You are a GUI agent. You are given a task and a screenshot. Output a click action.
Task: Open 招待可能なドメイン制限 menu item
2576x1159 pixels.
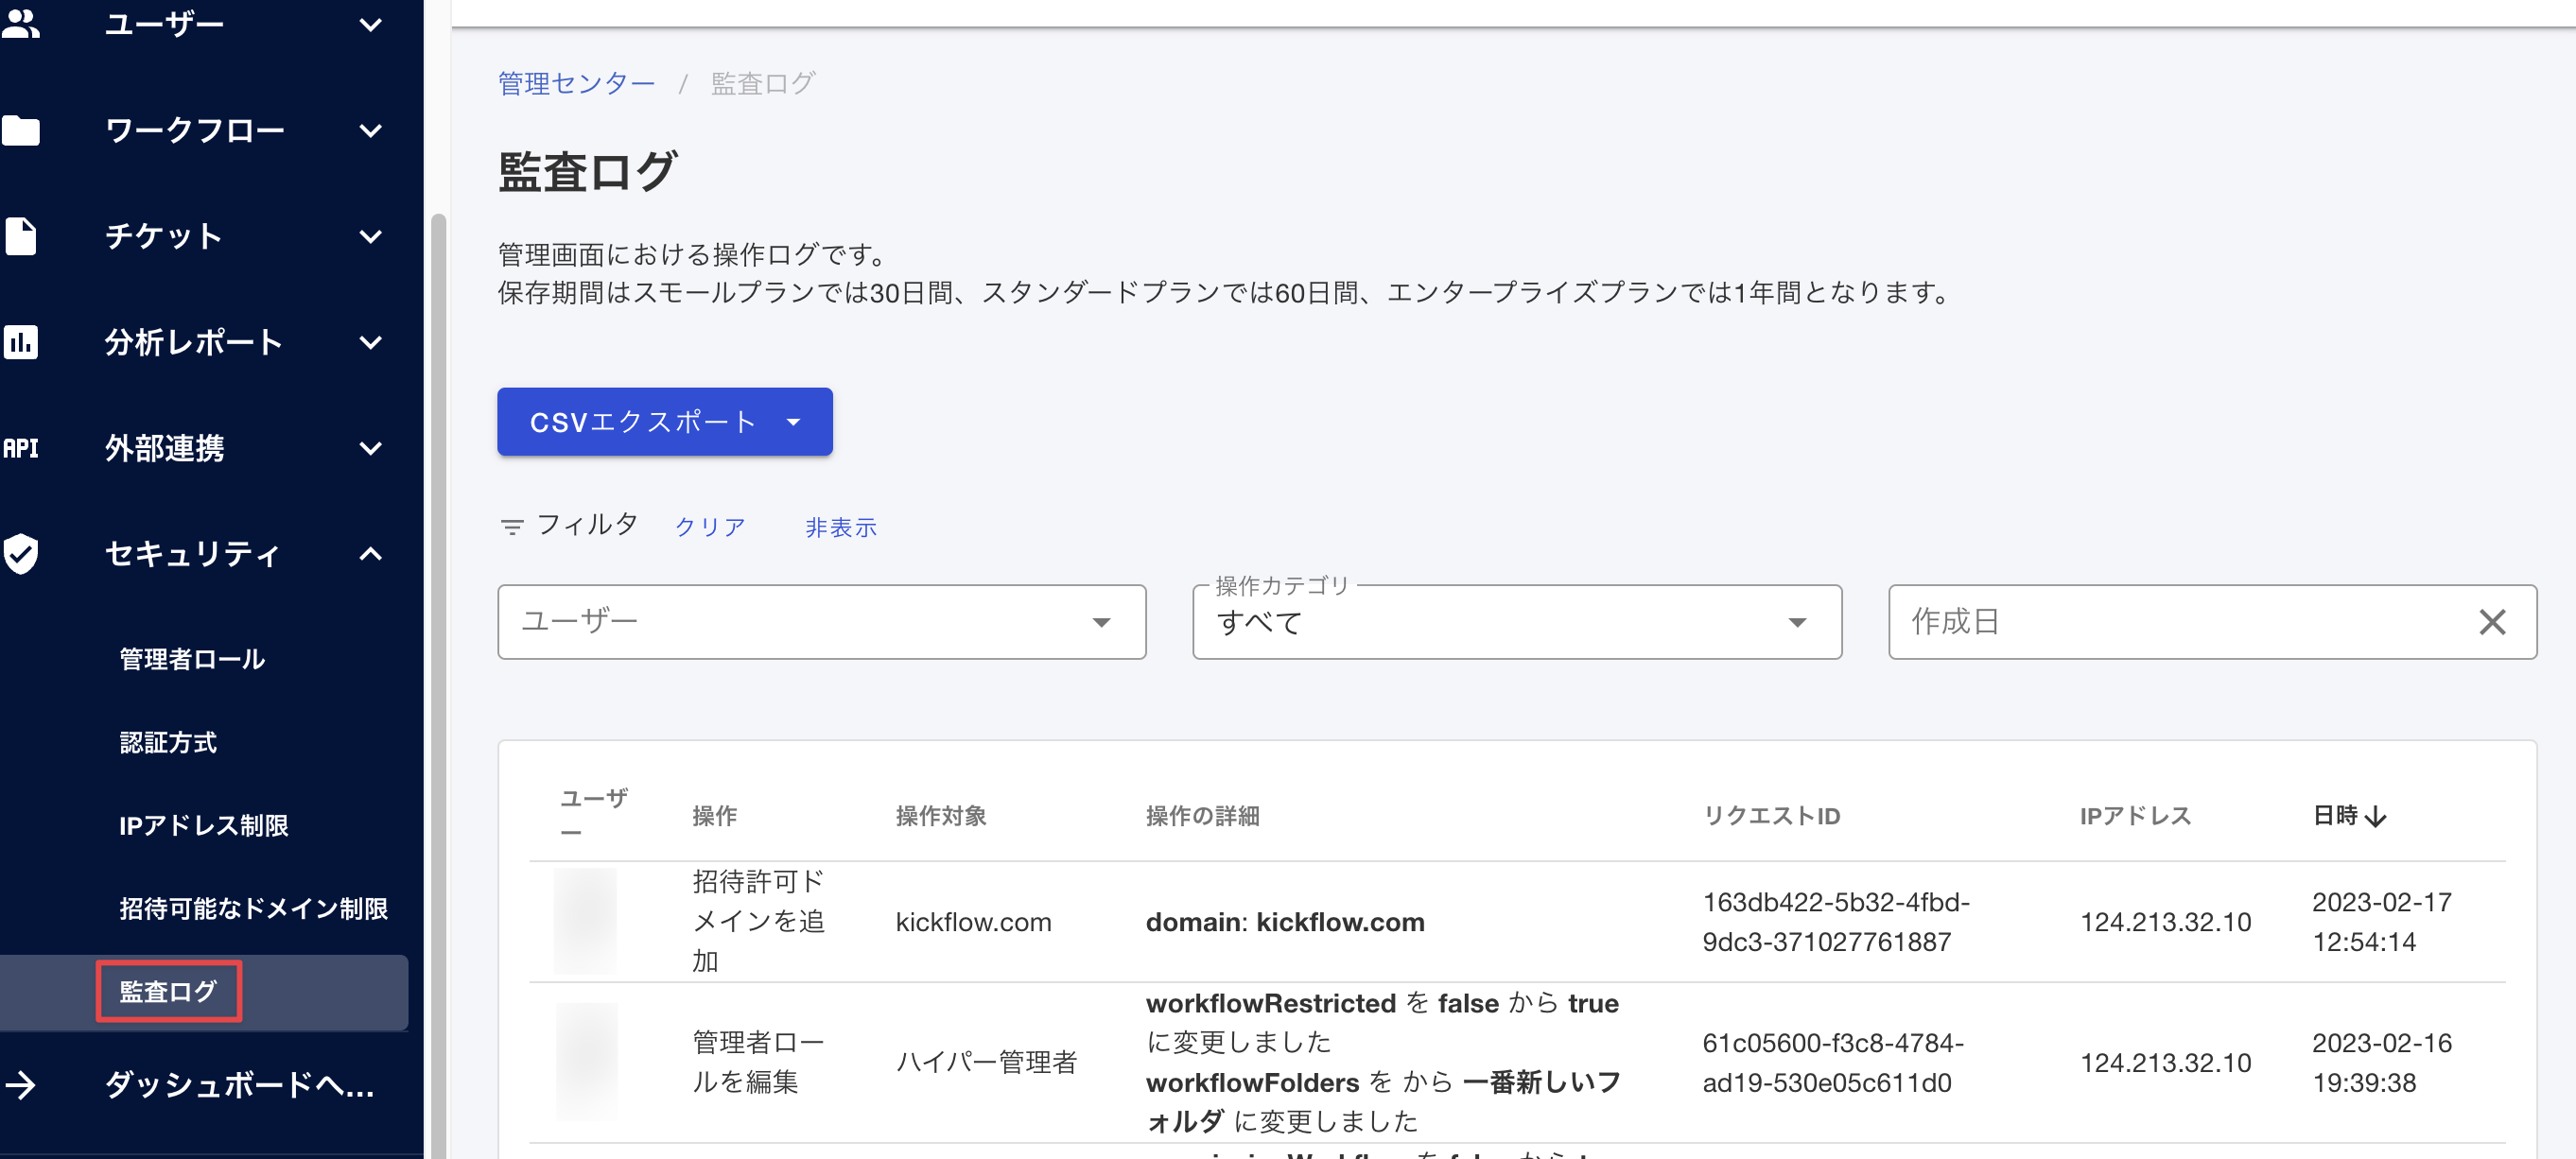pyautogui.click(x=254, y=908)
